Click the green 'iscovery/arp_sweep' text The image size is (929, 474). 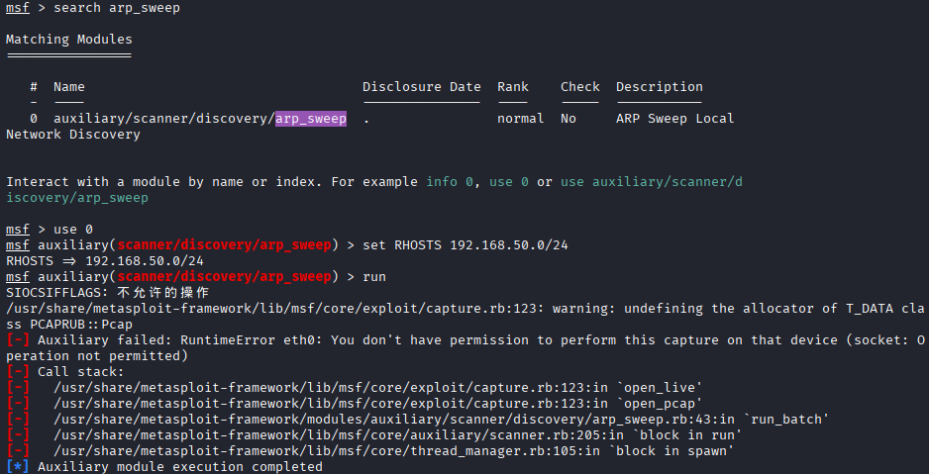point(77,198)
